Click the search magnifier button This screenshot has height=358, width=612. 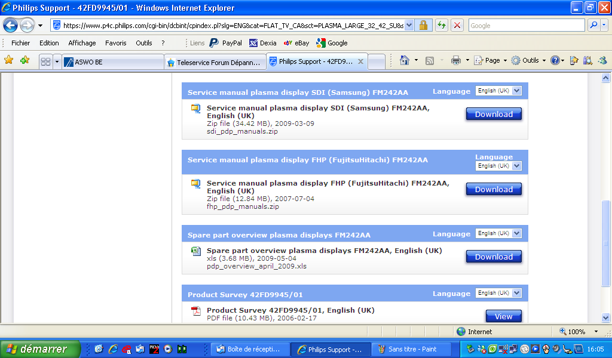point(593,26)
